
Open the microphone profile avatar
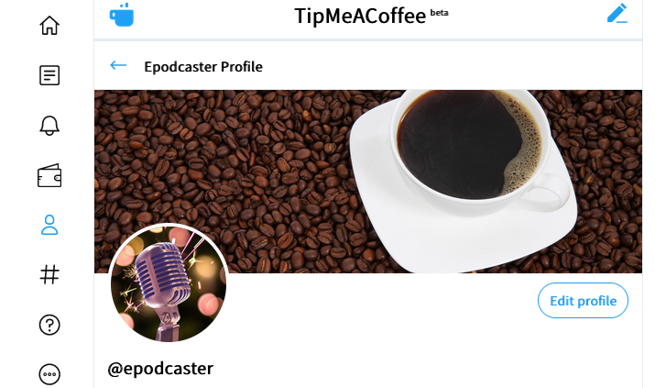[169, 284]
